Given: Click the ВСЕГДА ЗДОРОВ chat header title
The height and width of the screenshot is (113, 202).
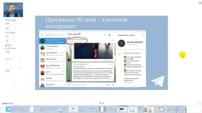Looking at the screenshot, I should [x=74, y=34].
